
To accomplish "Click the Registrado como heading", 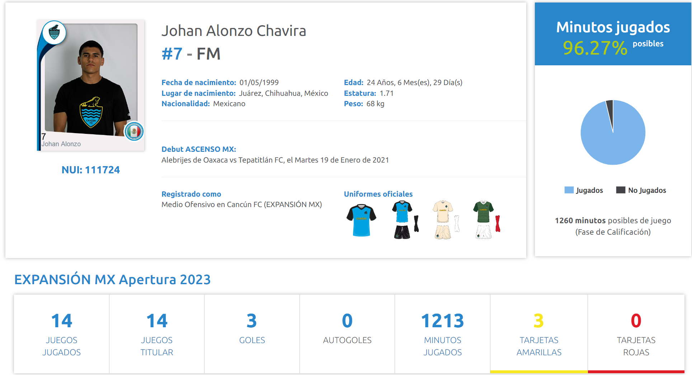I will click(x=191, y=194).
